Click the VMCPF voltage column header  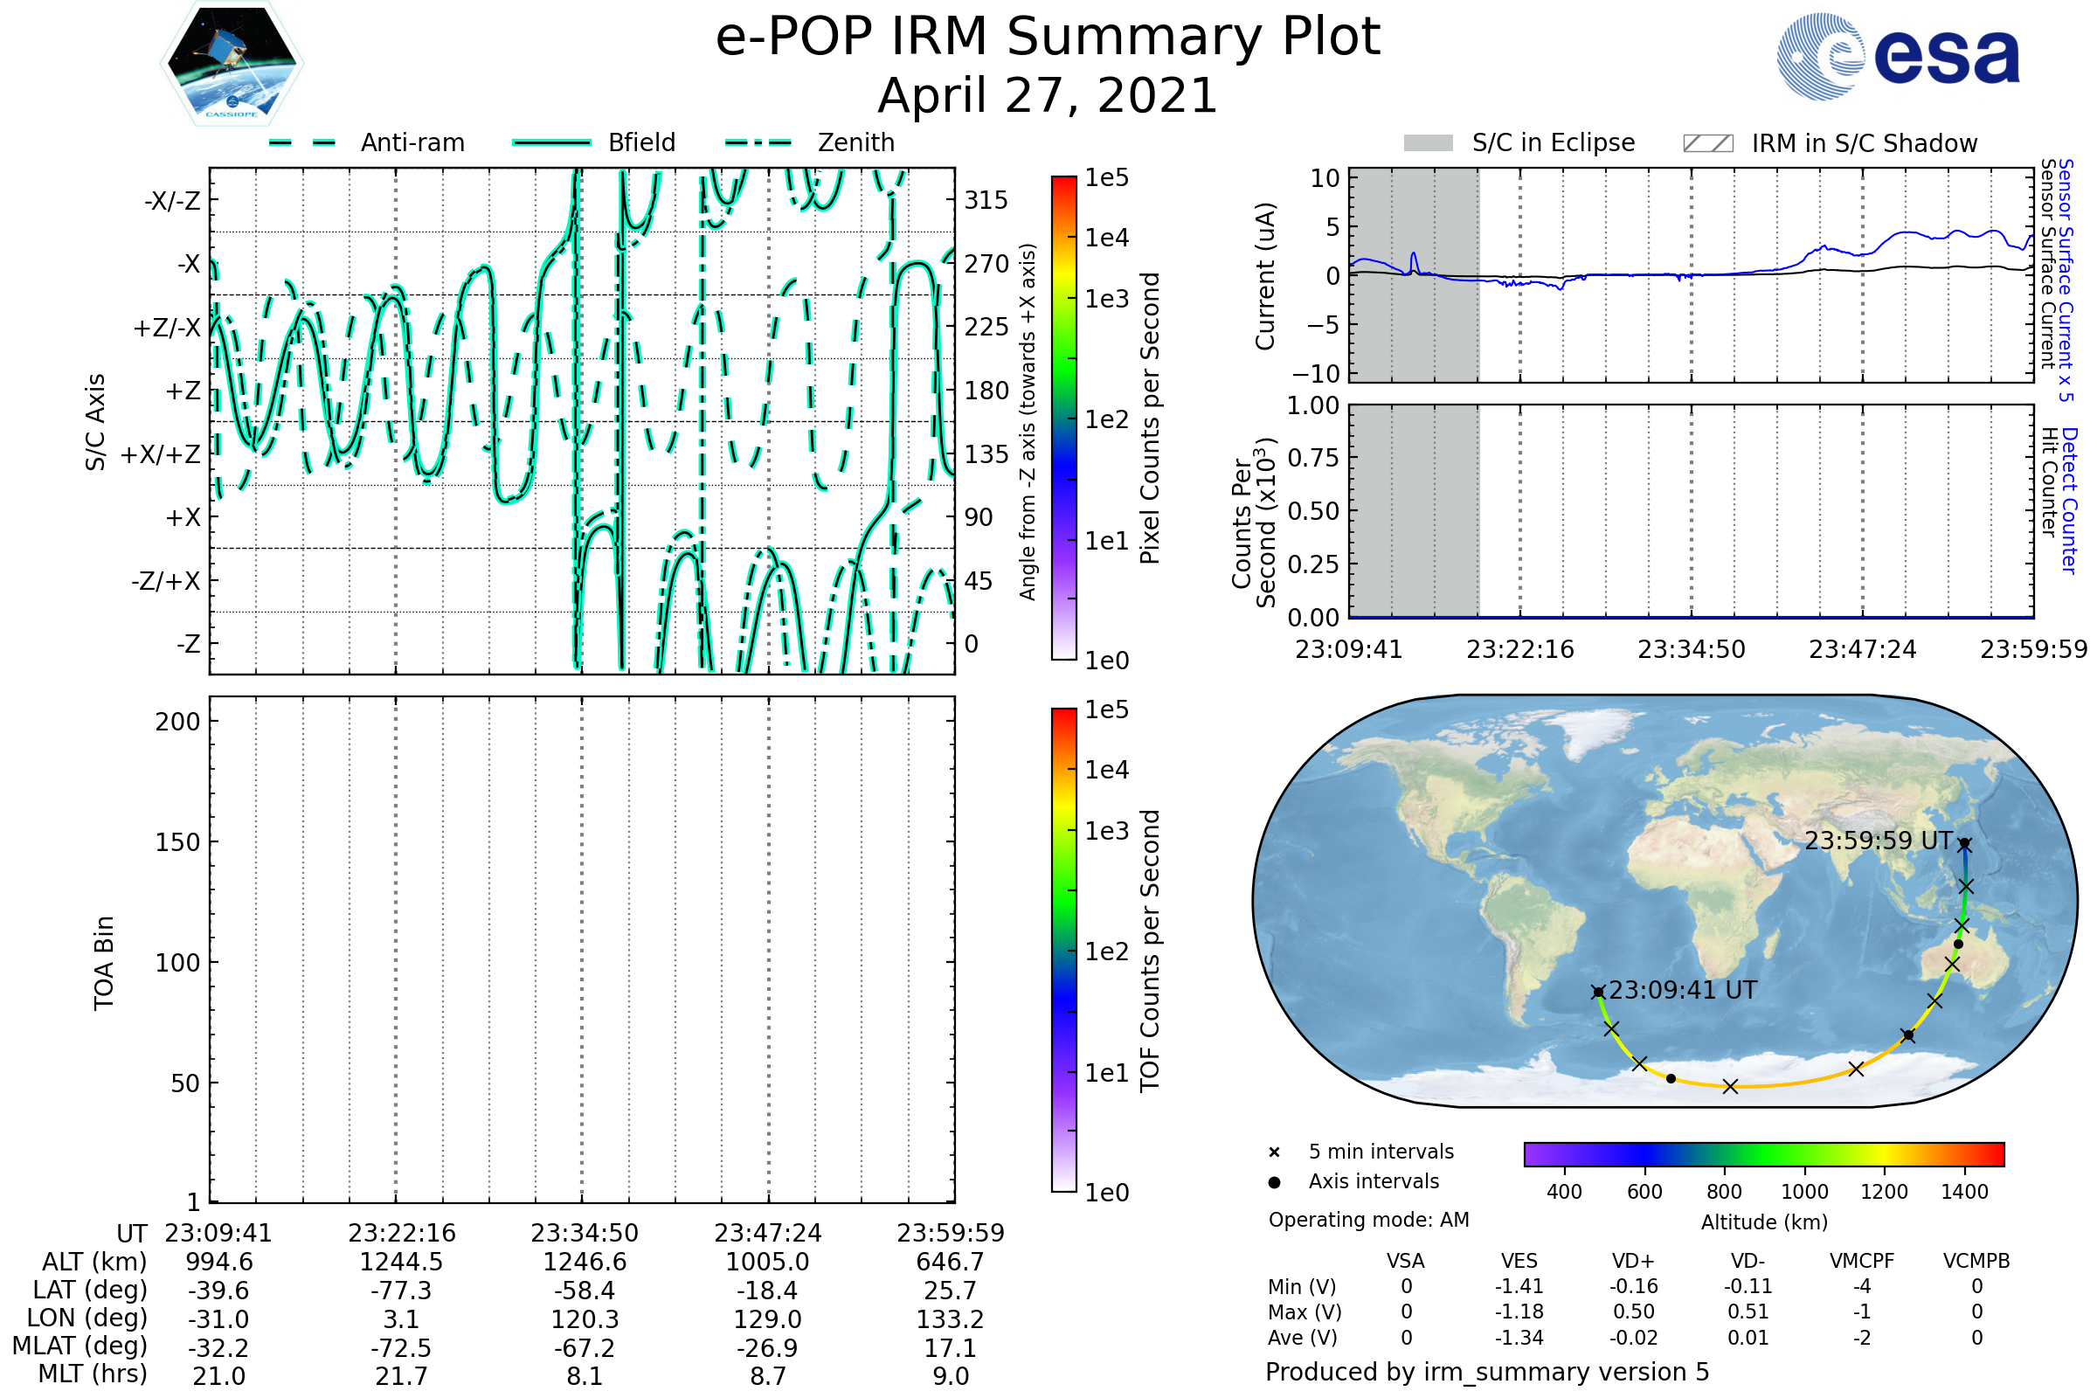point(1862,1261)
